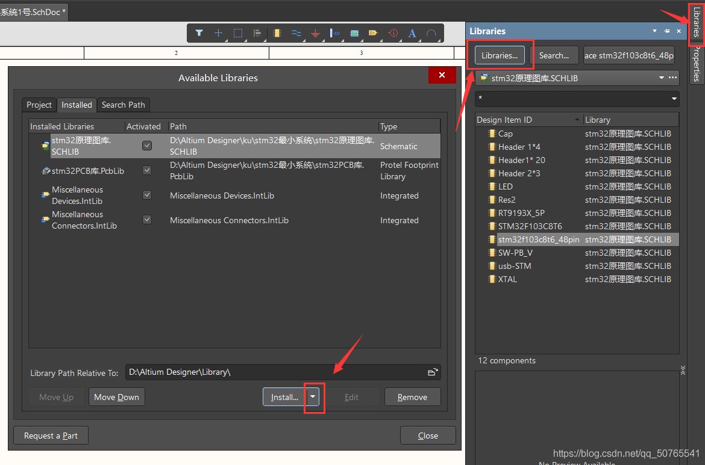The image size is (705, 465).
Task: Close the Available Libraries dialog with the red X
Action: (x=442, y=75)
